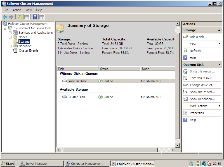The image size is (224, 167).
Task: Expand the Nodes tree node
Action: click(x=10, y=37)
